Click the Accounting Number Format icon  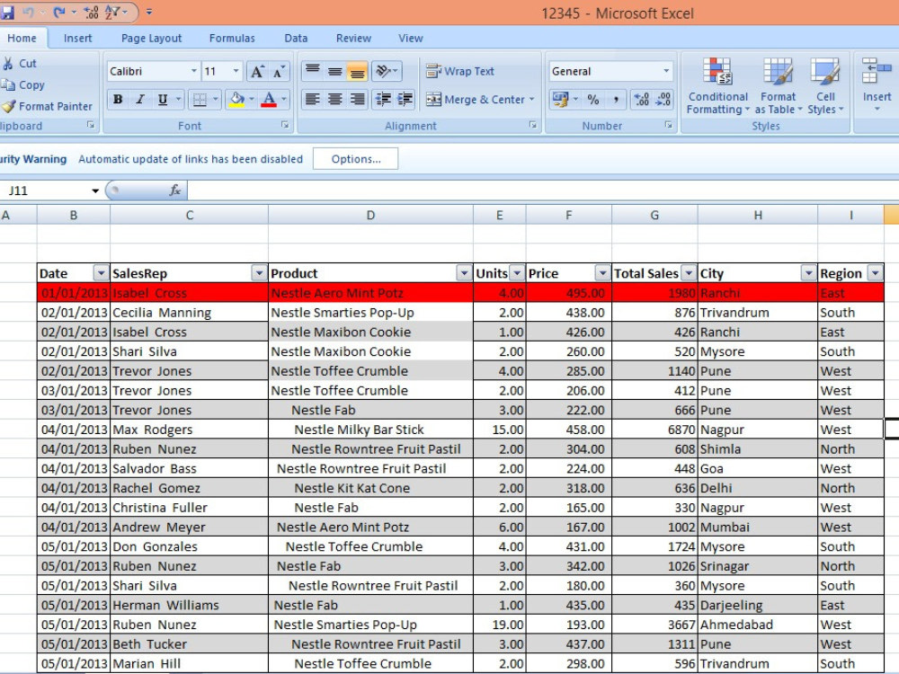pos(560,99)
